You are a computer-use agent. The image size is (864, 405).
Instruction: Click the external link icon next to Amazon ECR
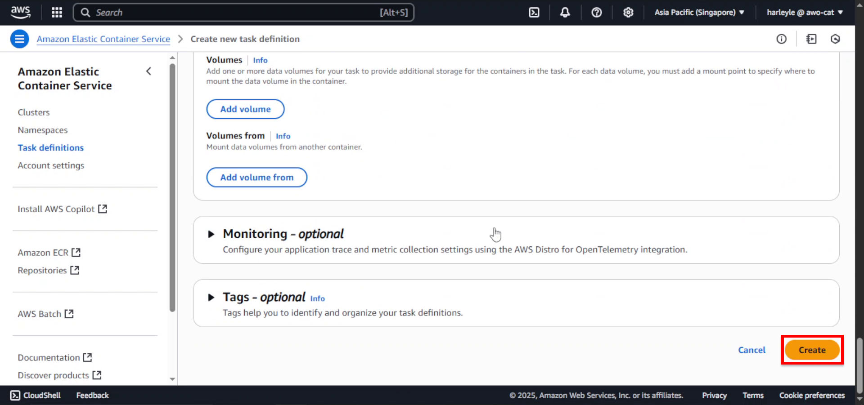(76, 252)
